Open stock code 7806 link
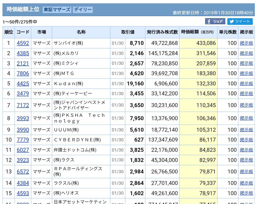Image resolution: width=260 pixels, height=204 pixels. [23, 73]
